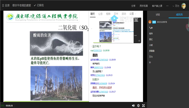Viewport: 189px width, 108px height.
Task: Mute the speaker volume icon
Action: 133,106
